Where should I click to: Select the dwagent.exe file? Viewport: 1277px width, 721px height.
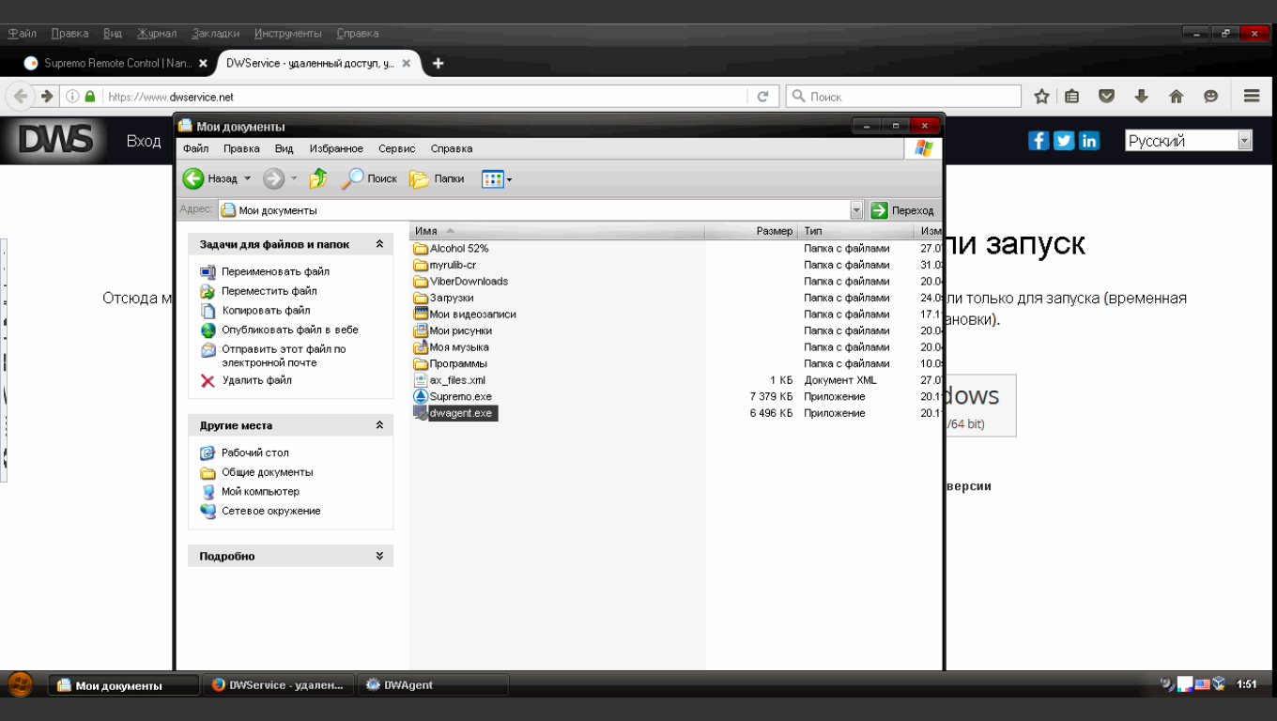pos(455,413)
